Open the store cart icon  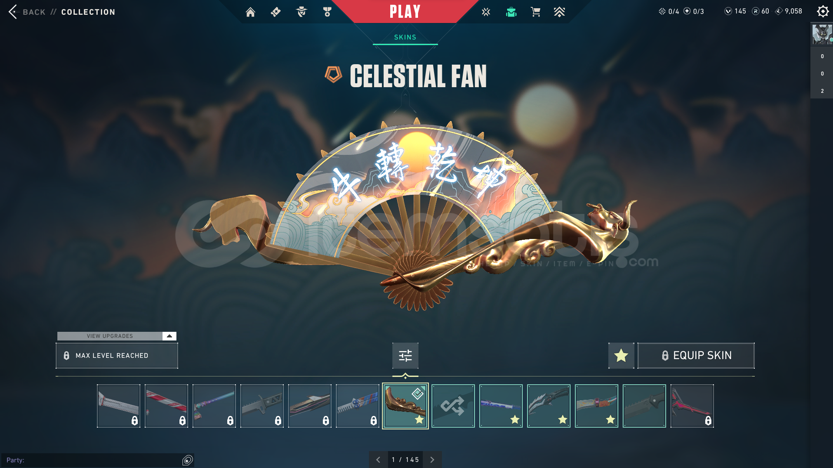(535, 12)
